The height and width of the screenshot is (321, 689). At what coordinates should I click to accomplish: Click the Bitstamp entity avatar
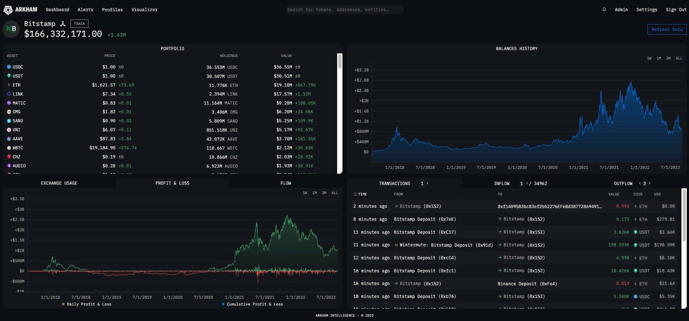pos(11,29)
